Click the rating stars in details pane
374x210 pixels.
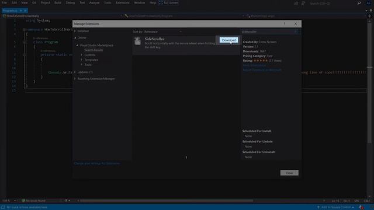pyautogui.click(x=261, y=61)
